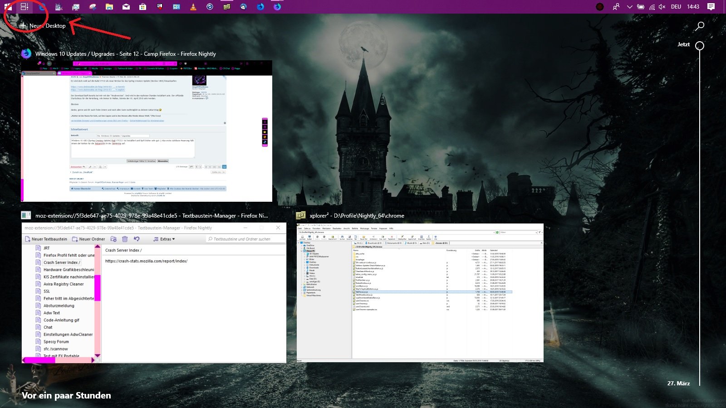Image resolution: width=726 pixels, height=408 pixels.
Task: Open the DEU input language selector
Action: tap(676, 7)
